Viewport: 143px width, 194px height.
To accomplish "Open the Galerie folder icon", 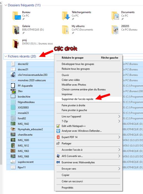I will [x=16, y=30].
